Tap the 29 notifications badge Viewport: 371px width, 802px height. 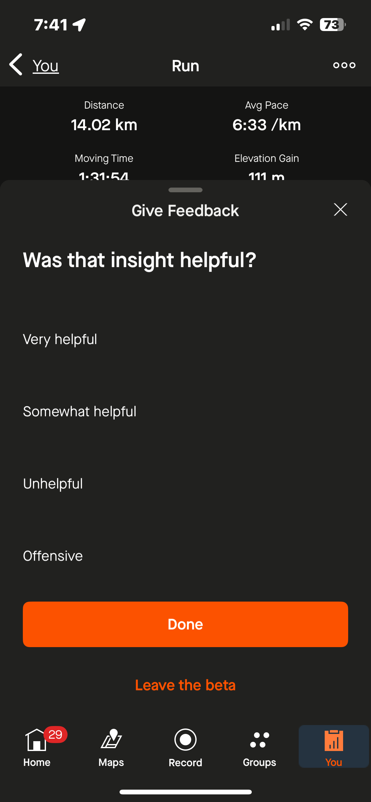click(x=55, y=735)
